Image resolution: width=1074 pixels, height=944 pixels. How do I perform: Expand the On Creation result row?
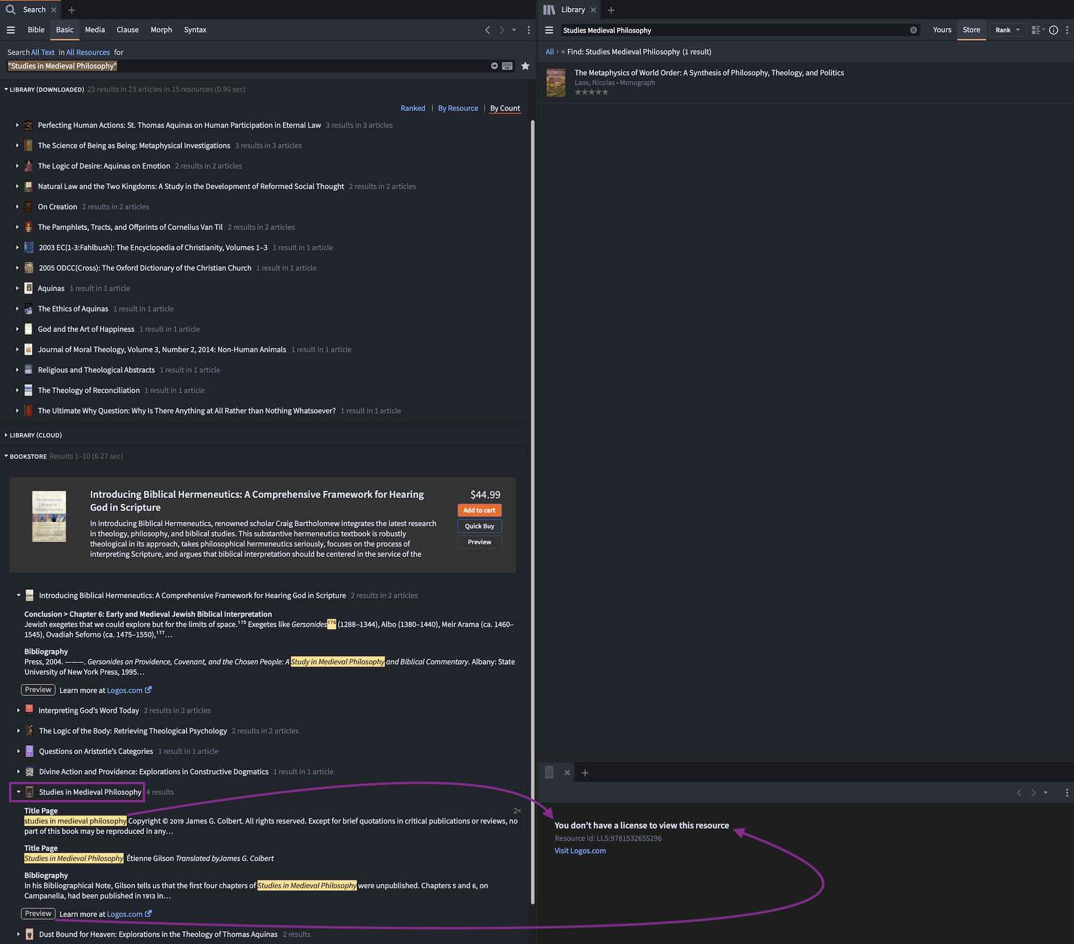pos(18,207)
